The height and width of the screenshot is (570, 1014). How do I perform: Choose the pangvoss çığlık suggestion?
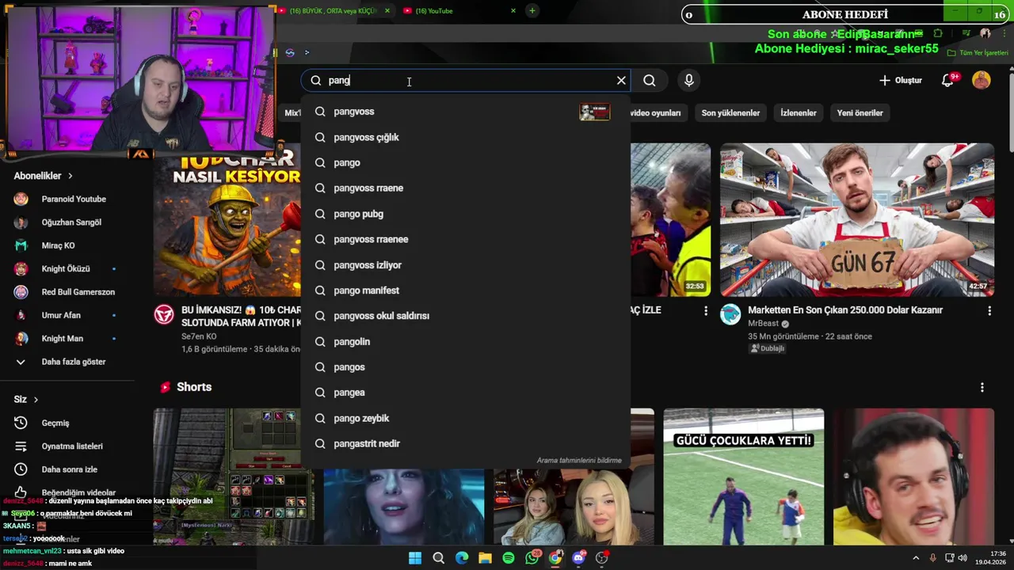(465, 137)
